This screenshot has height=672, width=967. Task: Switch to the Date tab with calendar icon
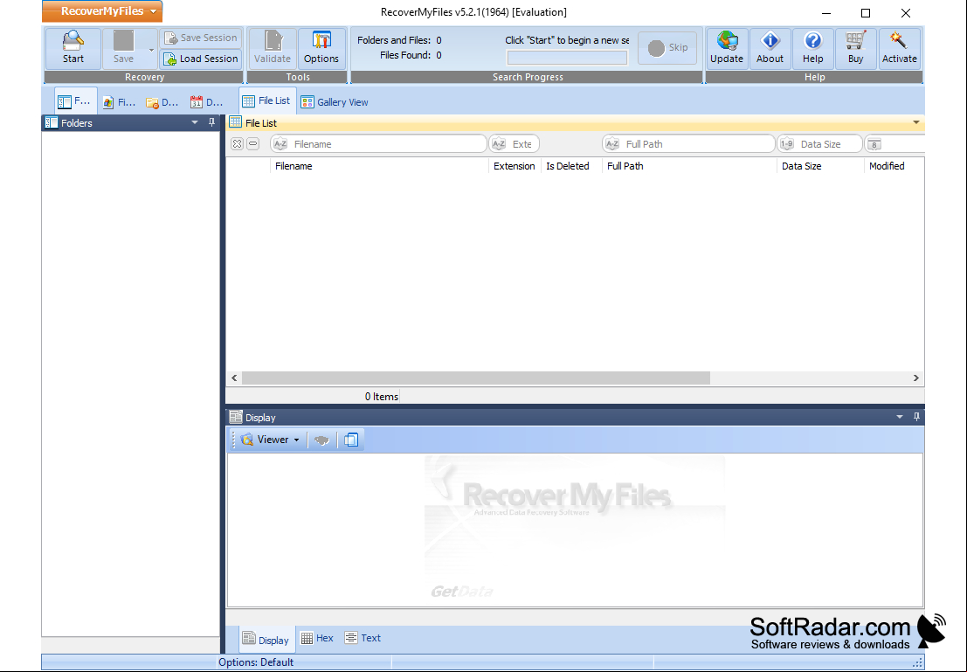pyautogui.click(x=207, y=102)
